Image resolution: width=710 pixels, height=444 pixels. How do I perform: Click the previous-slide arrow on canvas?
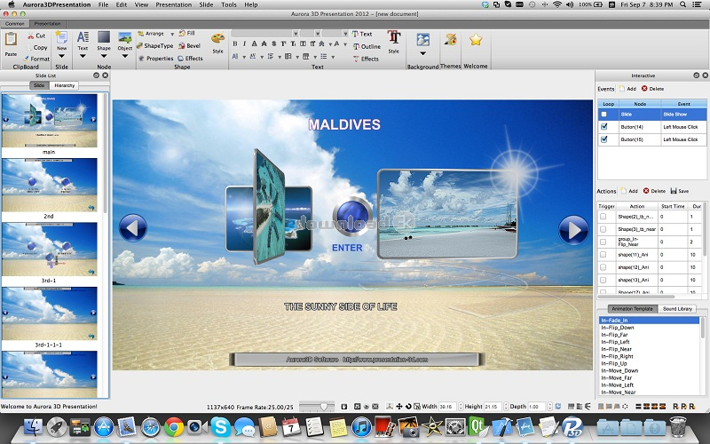click(132, 227)
